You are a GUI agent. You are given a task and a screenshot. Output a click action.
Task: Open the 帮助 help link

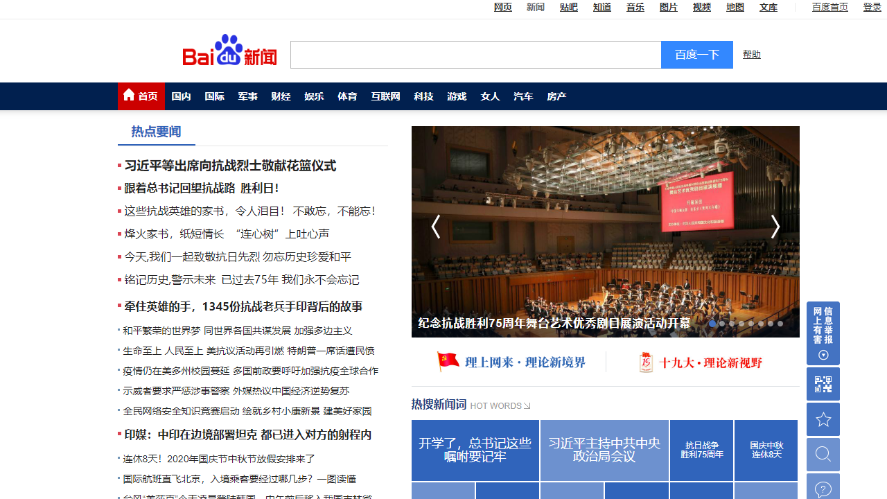tap(751, 54)
